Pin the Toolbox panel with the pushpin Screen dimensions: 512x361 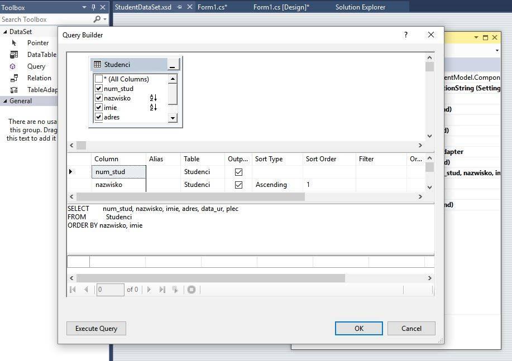93,7
